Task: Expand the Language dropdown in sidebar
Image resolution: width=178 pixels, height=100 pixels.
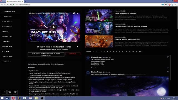Action: pos(6,62)
